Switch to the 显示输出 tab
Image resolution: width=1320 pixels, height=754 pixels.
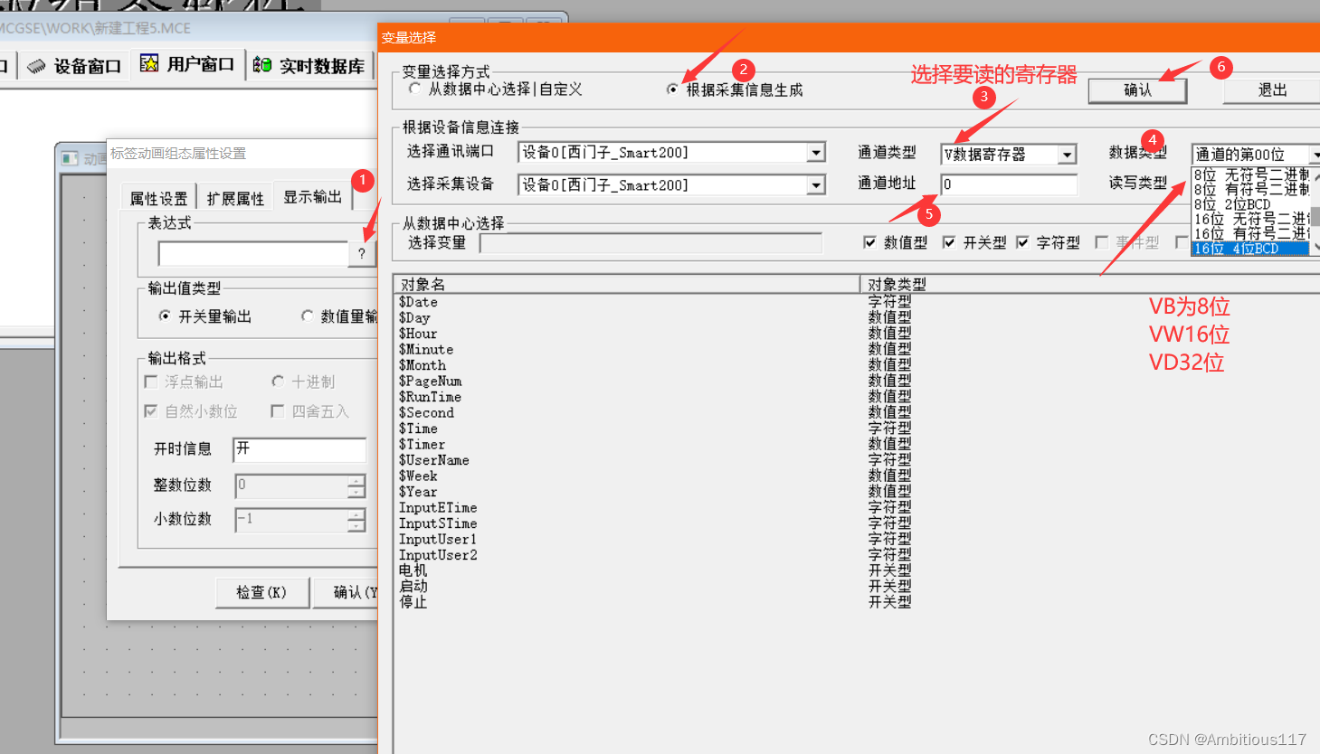312,196
